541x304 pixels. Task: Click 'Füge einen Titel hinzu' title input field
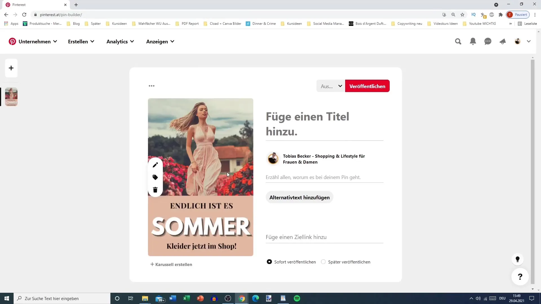[324, 124]
